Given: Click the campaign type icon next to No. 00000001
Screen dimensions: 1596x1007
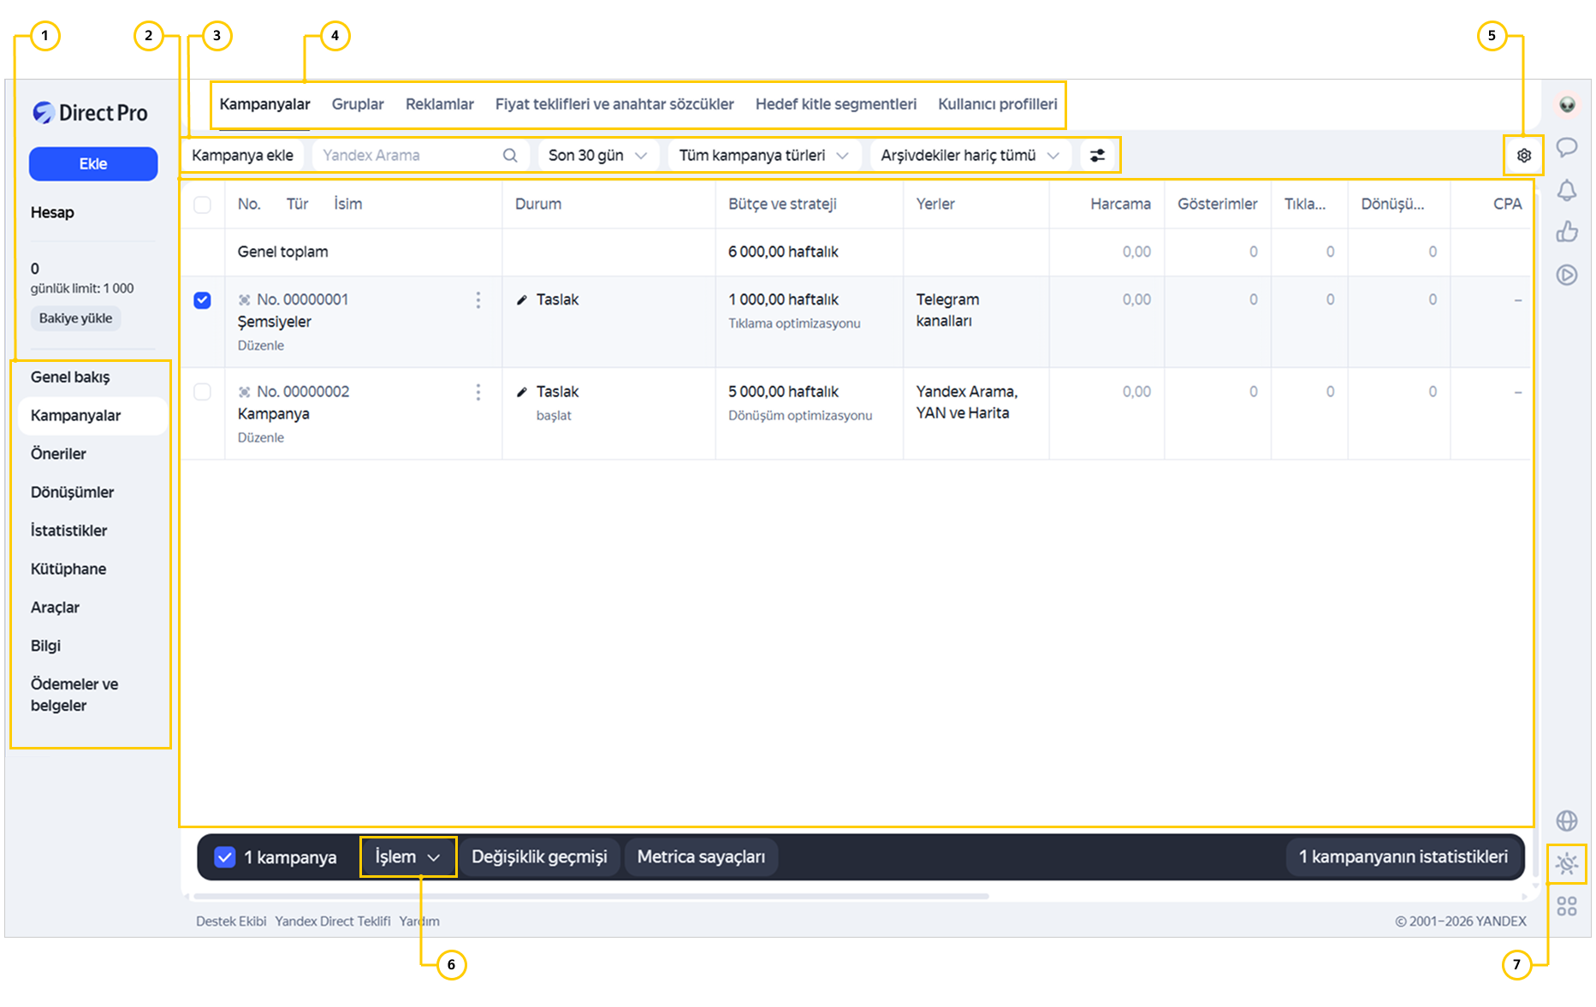Looking at the screenshot, I should tap(245, 300).
